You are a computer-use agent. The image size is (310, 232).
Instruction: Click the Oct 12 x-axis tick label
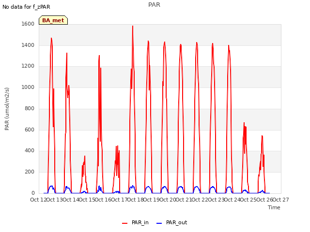pos(38,200)
